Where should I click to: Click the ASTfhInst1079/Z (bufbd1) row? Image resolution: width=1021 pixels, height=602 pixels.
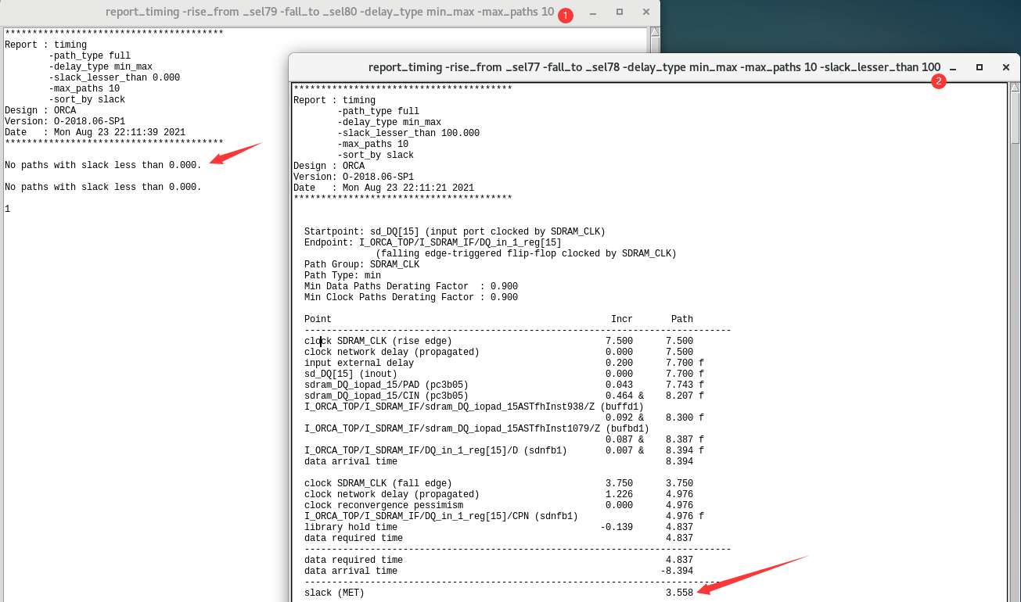[476, 428]
